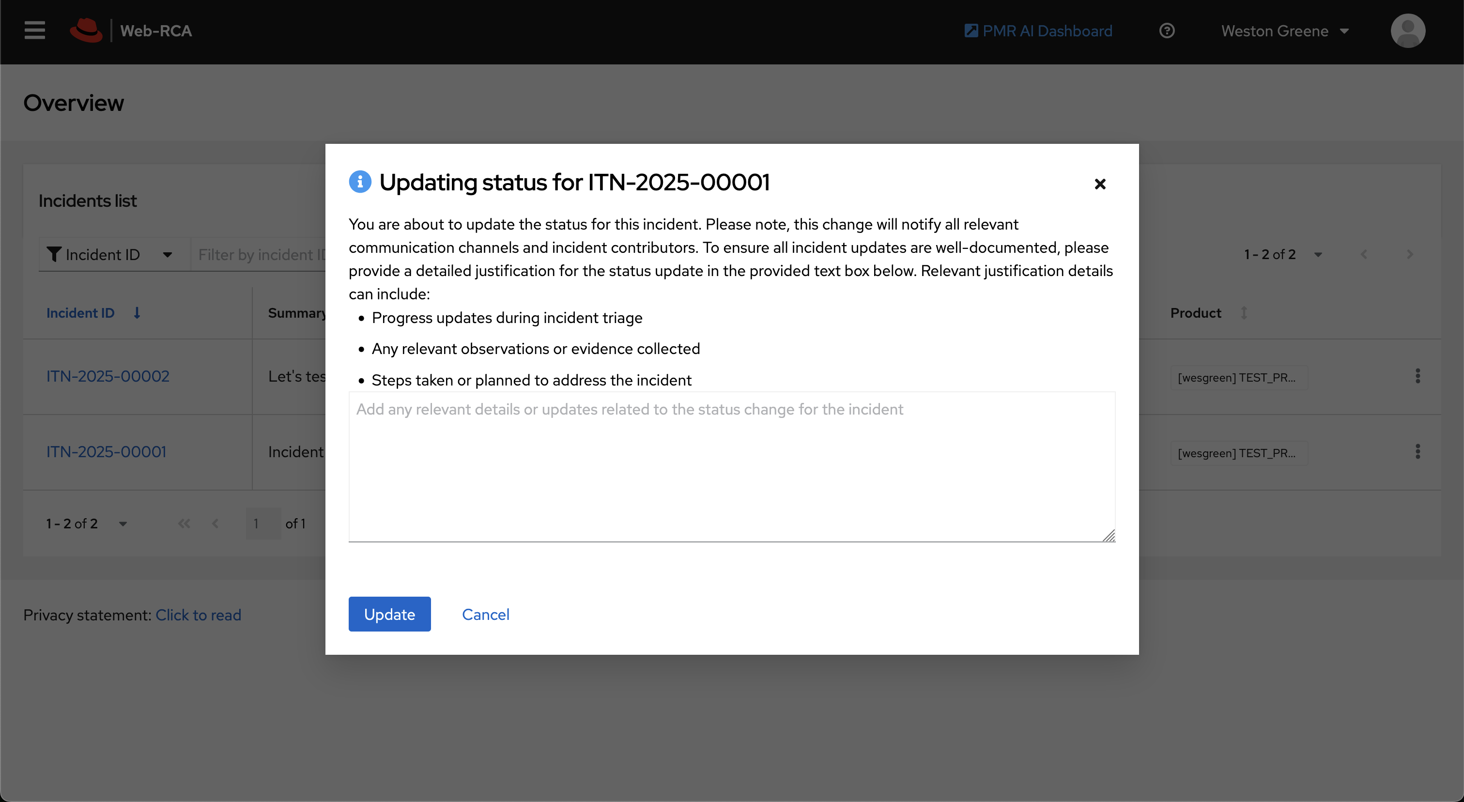Screen dimensions: 1464x802
Task: Sort the Product column
Action: (x=1244, y=312)
